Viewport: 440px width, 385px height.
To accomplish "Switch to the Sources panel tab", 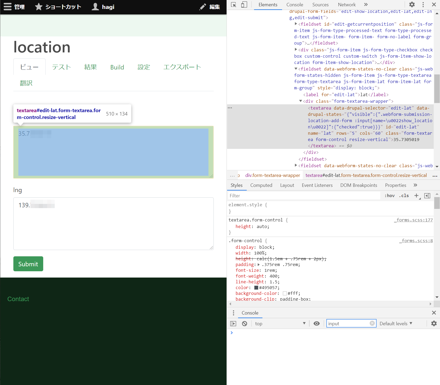I will 320,5.
